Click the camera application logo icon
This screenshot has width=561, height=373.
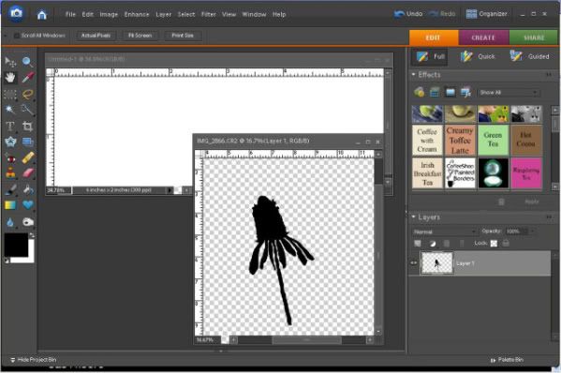tap(16, 14)
